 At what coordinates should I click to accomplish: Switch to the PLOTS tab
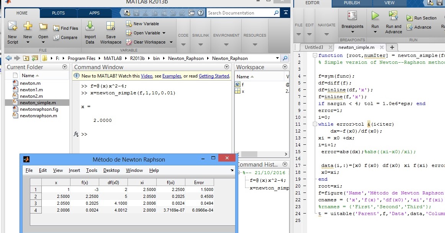click(x=58, y=13)
